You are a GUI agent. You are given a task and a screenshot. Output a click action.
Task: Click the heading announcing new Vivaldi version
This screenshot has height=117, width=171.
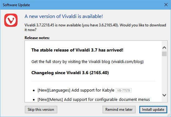[64, 16]
